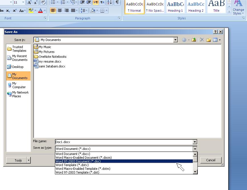
Task: Click the text highlight color icon
Action: 31,11
